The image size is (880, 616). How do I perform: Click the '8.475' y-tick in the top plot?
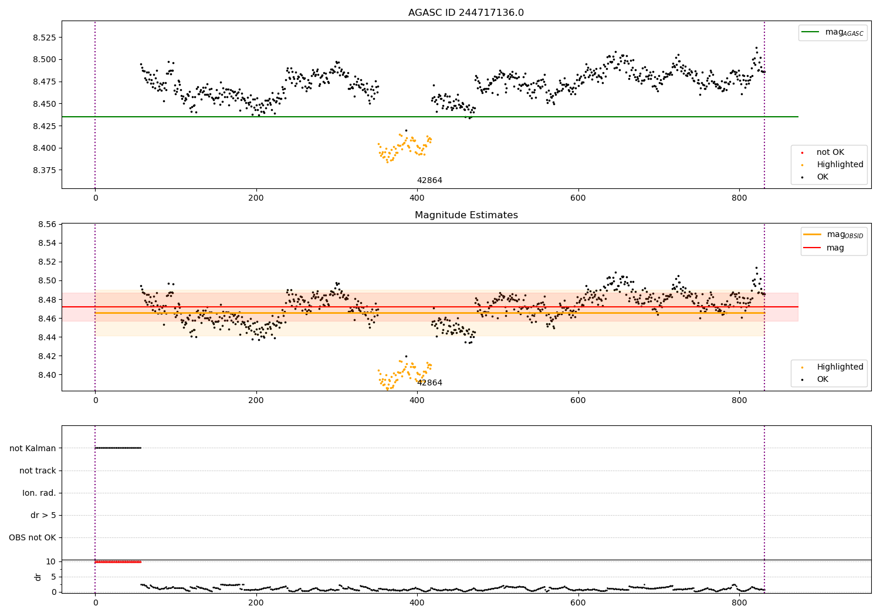click(x=45, y=82)
